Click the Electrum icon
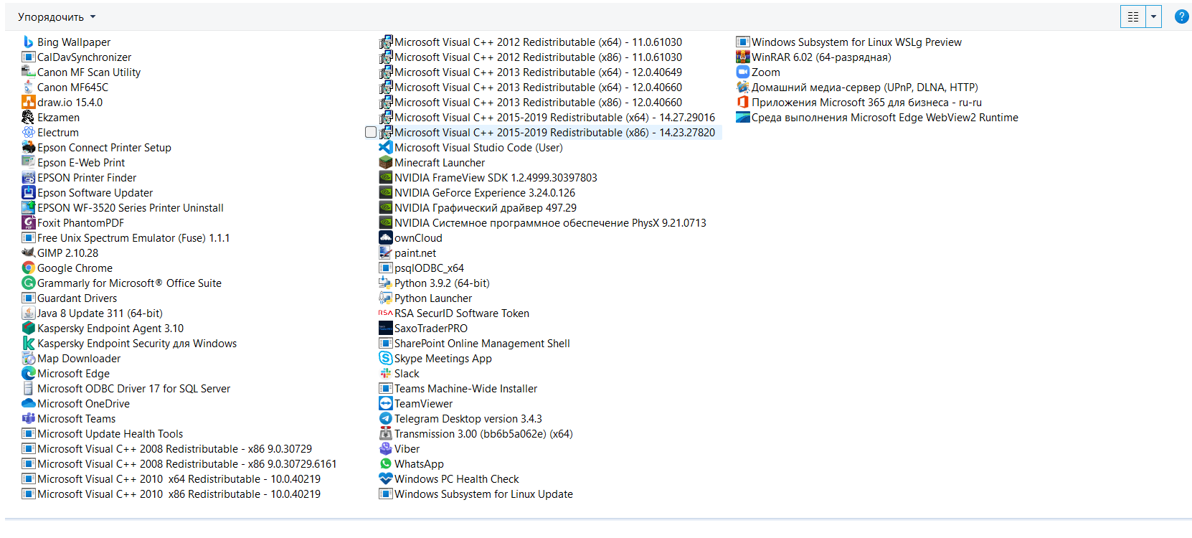 click(x=29, y=133)
